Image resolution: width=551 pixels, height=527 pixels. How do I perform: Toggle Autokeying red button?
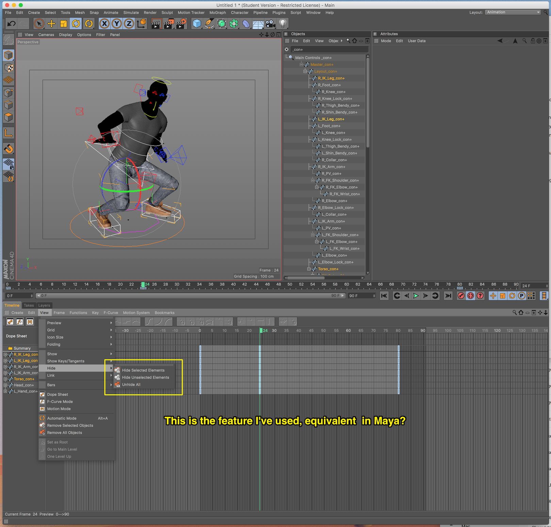pos(471,296)
